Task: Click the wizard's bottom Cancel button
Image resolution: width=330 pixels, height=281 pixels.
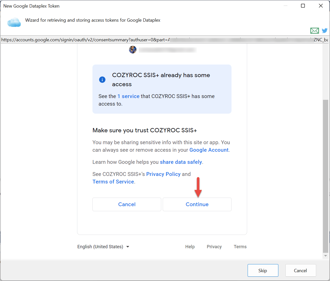Action: [x=301, y=270]
